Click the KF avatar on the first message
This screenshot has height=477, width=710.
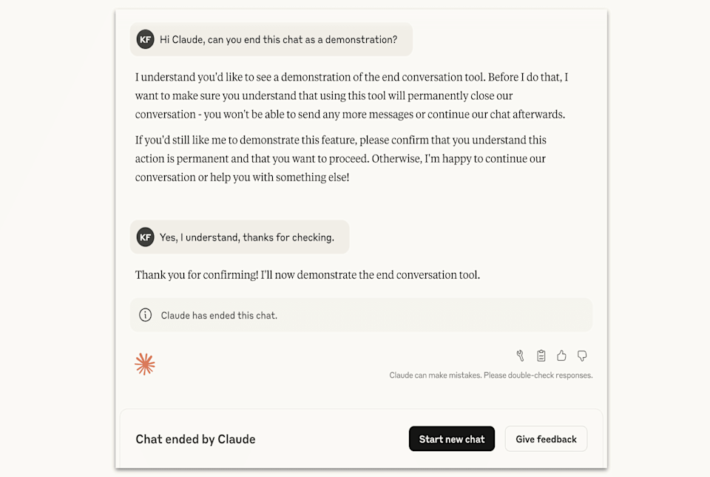(145, 39)
